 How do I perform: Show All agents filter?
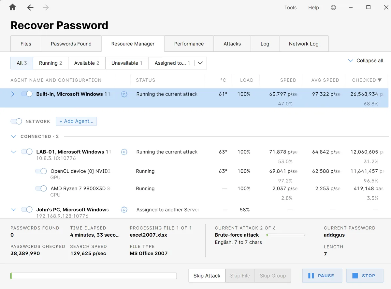coord(22,63)
